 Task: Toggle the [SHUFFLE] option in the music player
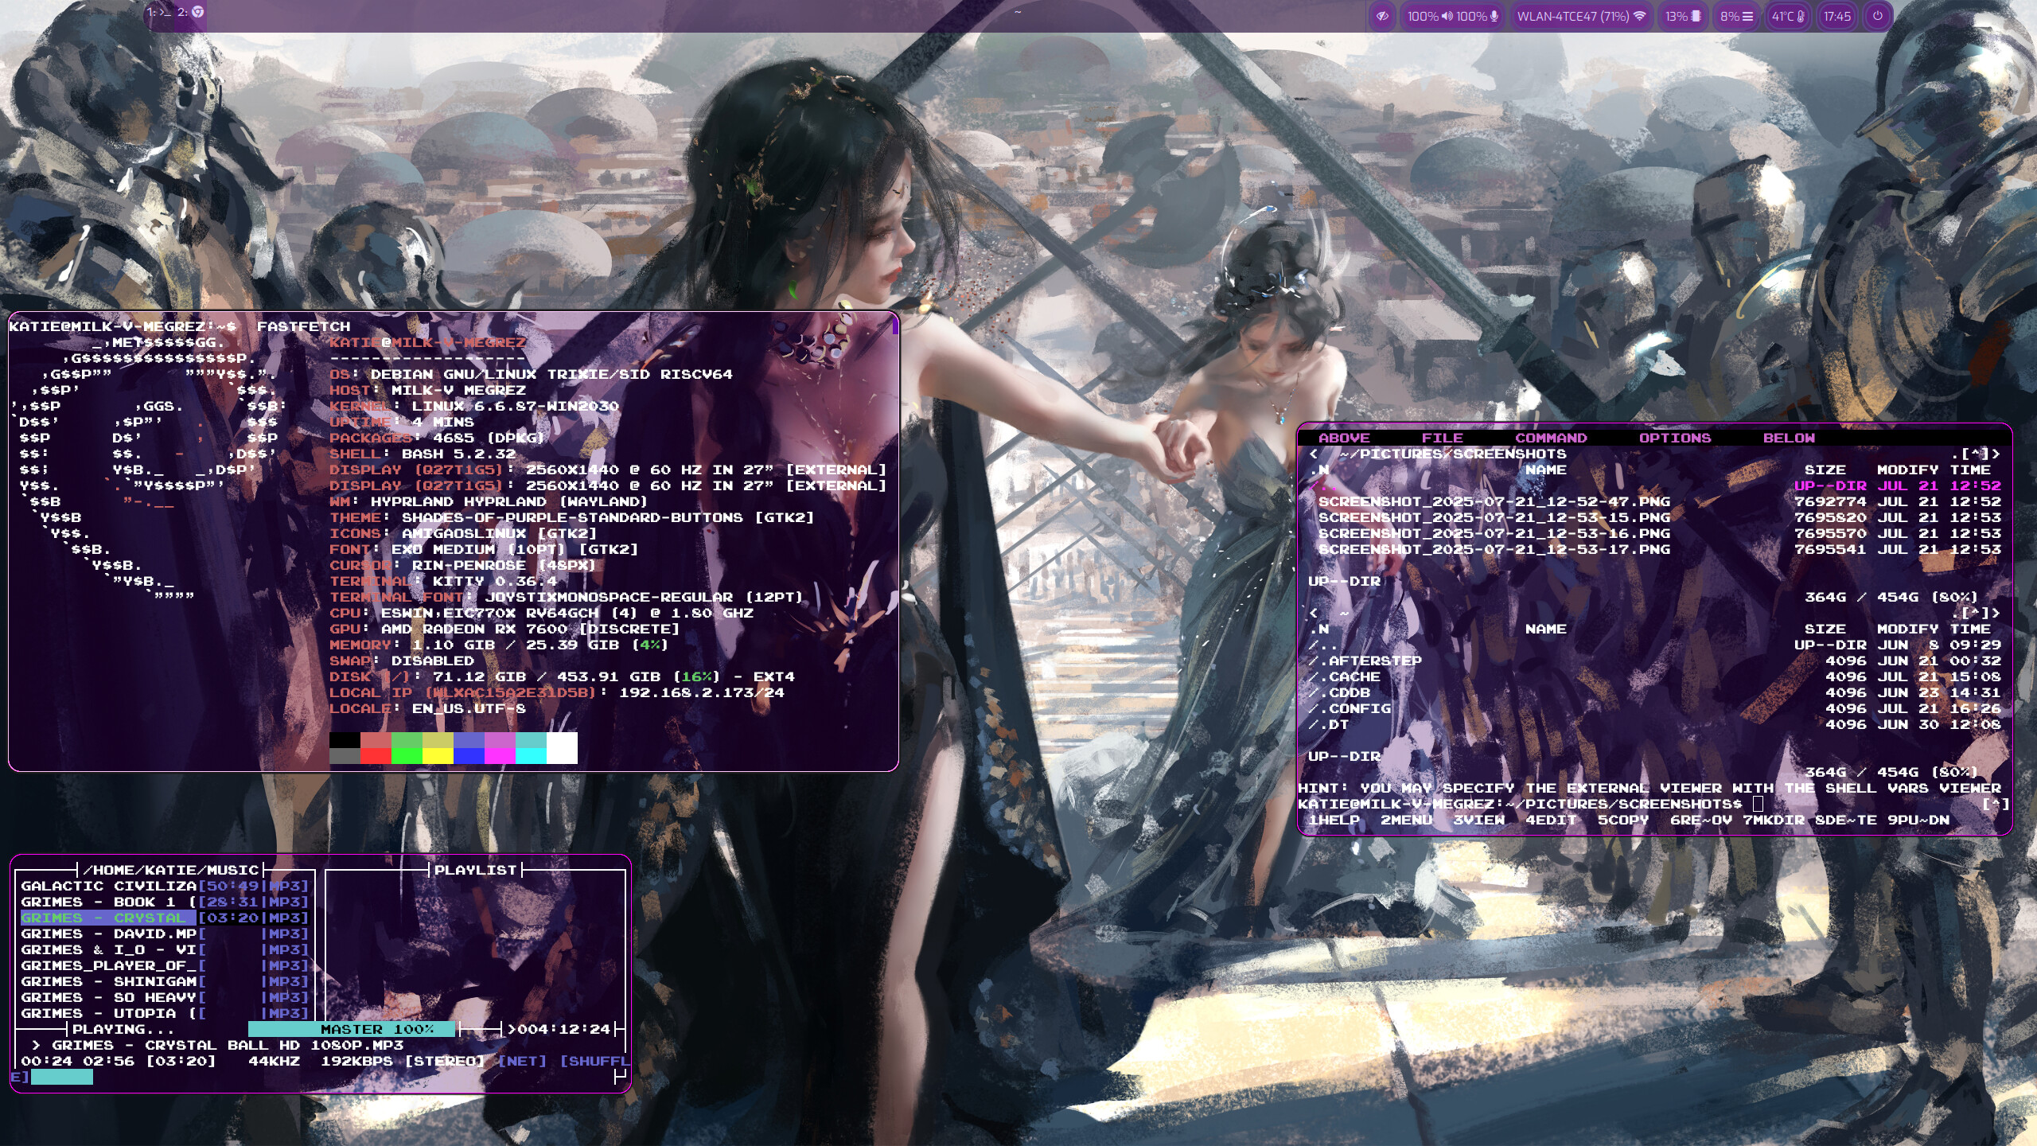(594, 1061)
